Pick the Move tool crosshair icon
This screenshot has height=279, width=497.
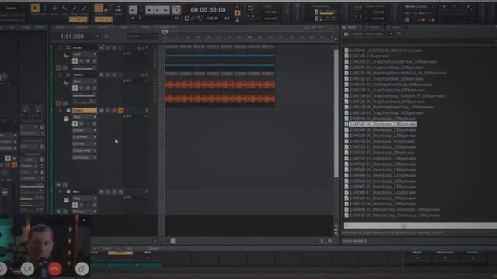click(x=55, y=9)
